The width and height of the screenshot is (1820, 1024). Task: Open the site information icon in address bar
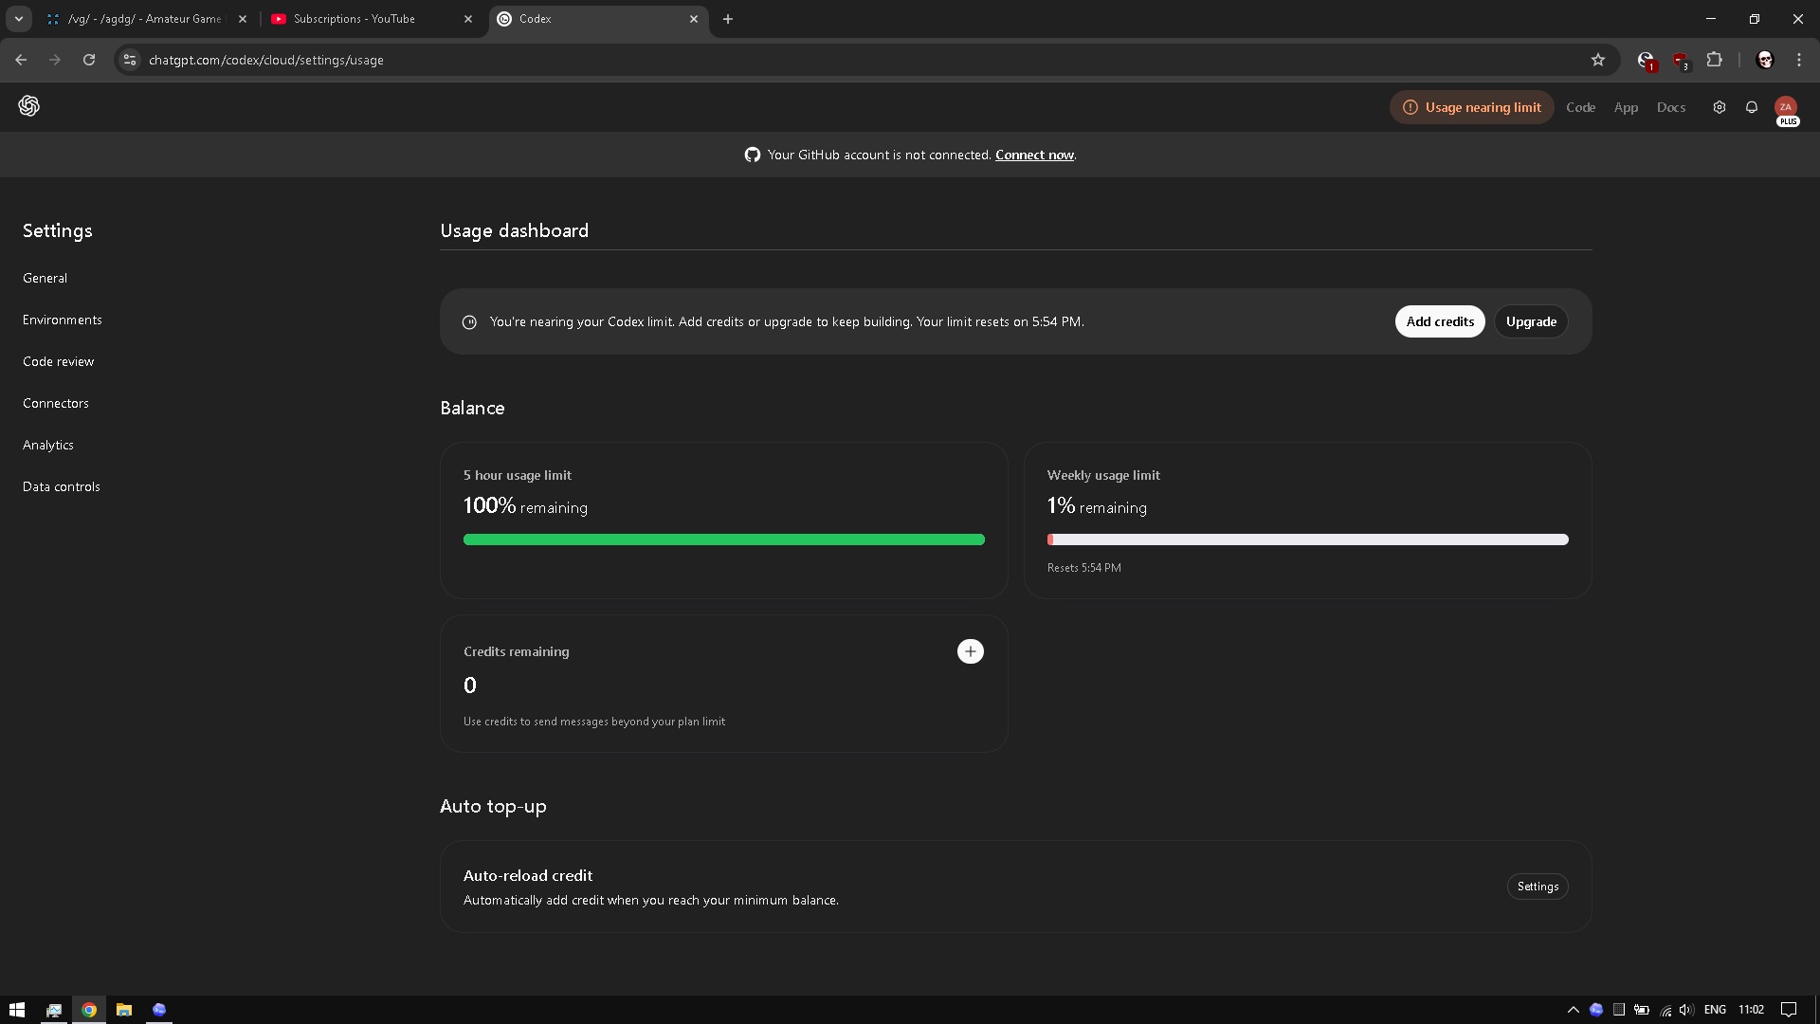[x=130, y=60]
